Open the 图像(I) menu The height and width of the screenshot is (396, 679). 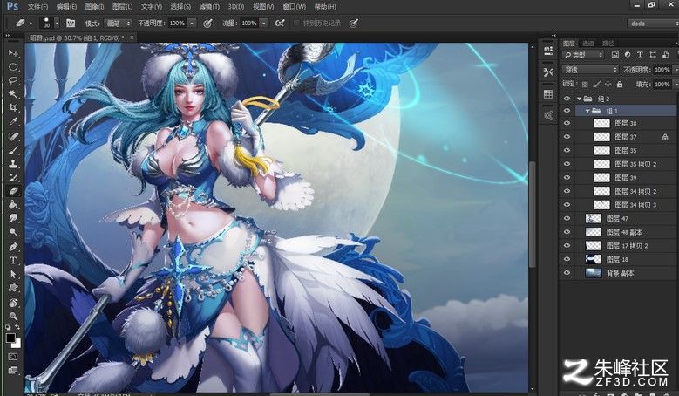(x=94, y=7)
